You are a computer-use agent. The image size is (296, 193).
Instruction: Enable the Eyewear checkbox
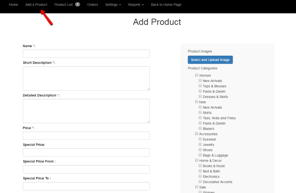pos(200,139)
